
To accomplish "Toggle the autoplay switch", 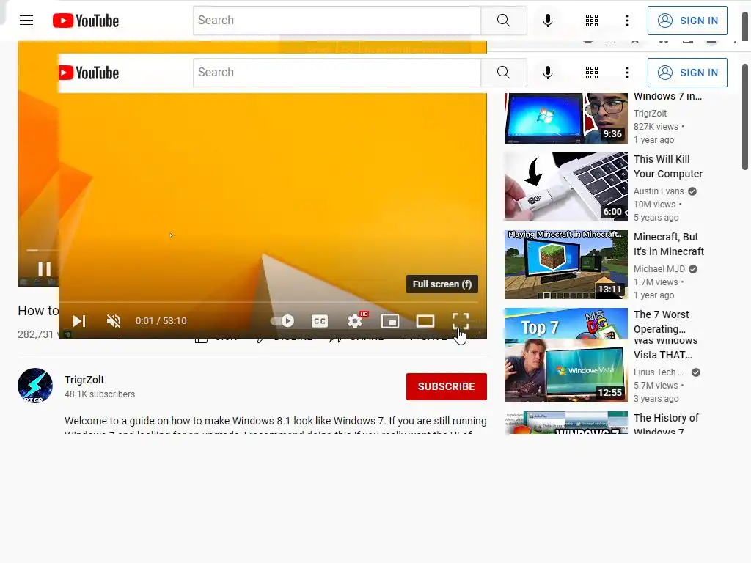I will [x=282, y=321].
